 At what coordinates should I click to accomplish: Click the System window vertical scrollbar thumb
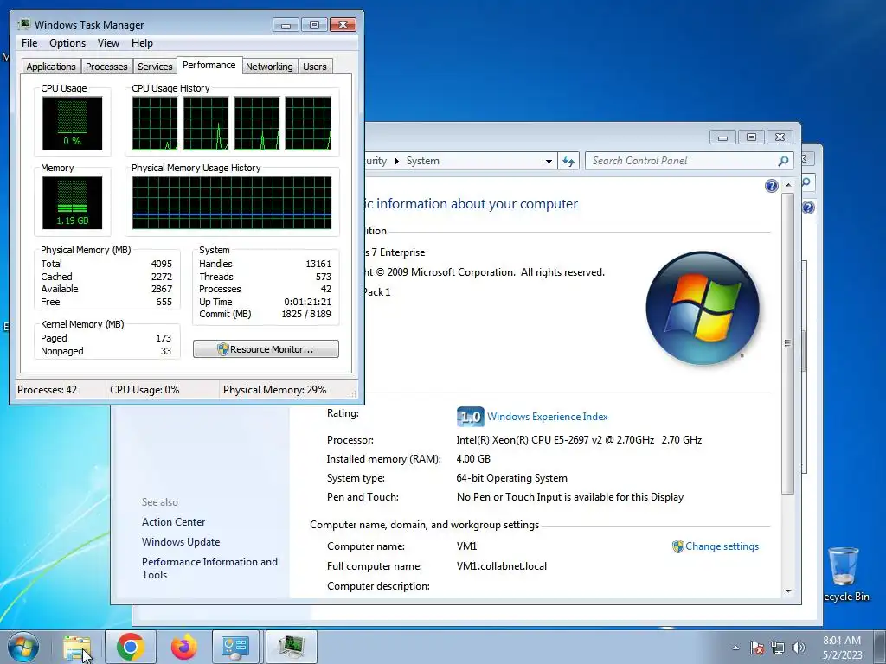tap(787, 343)
